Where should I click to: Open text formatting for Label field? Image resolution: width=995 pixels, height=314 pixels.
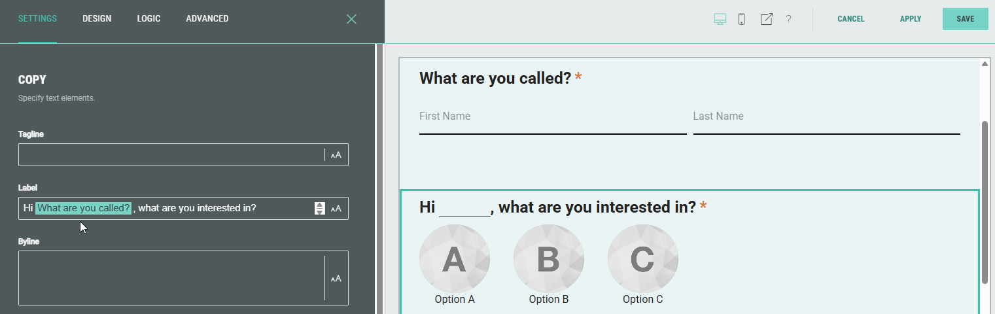pyautogui.click(x=336, y=209)
